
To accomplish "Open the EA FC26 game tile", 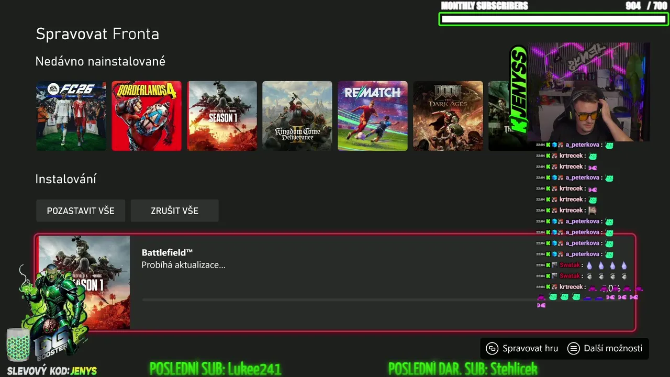I will coord(71,116).
